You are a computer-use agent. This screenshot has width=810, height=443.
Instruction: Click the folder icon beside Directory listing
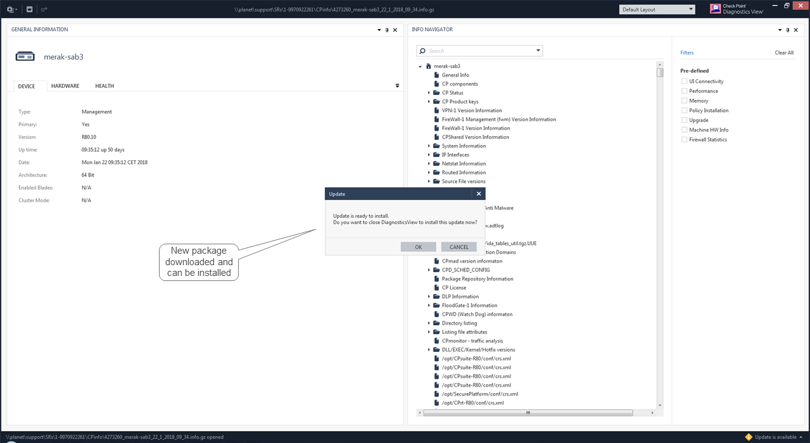[436, 323]
